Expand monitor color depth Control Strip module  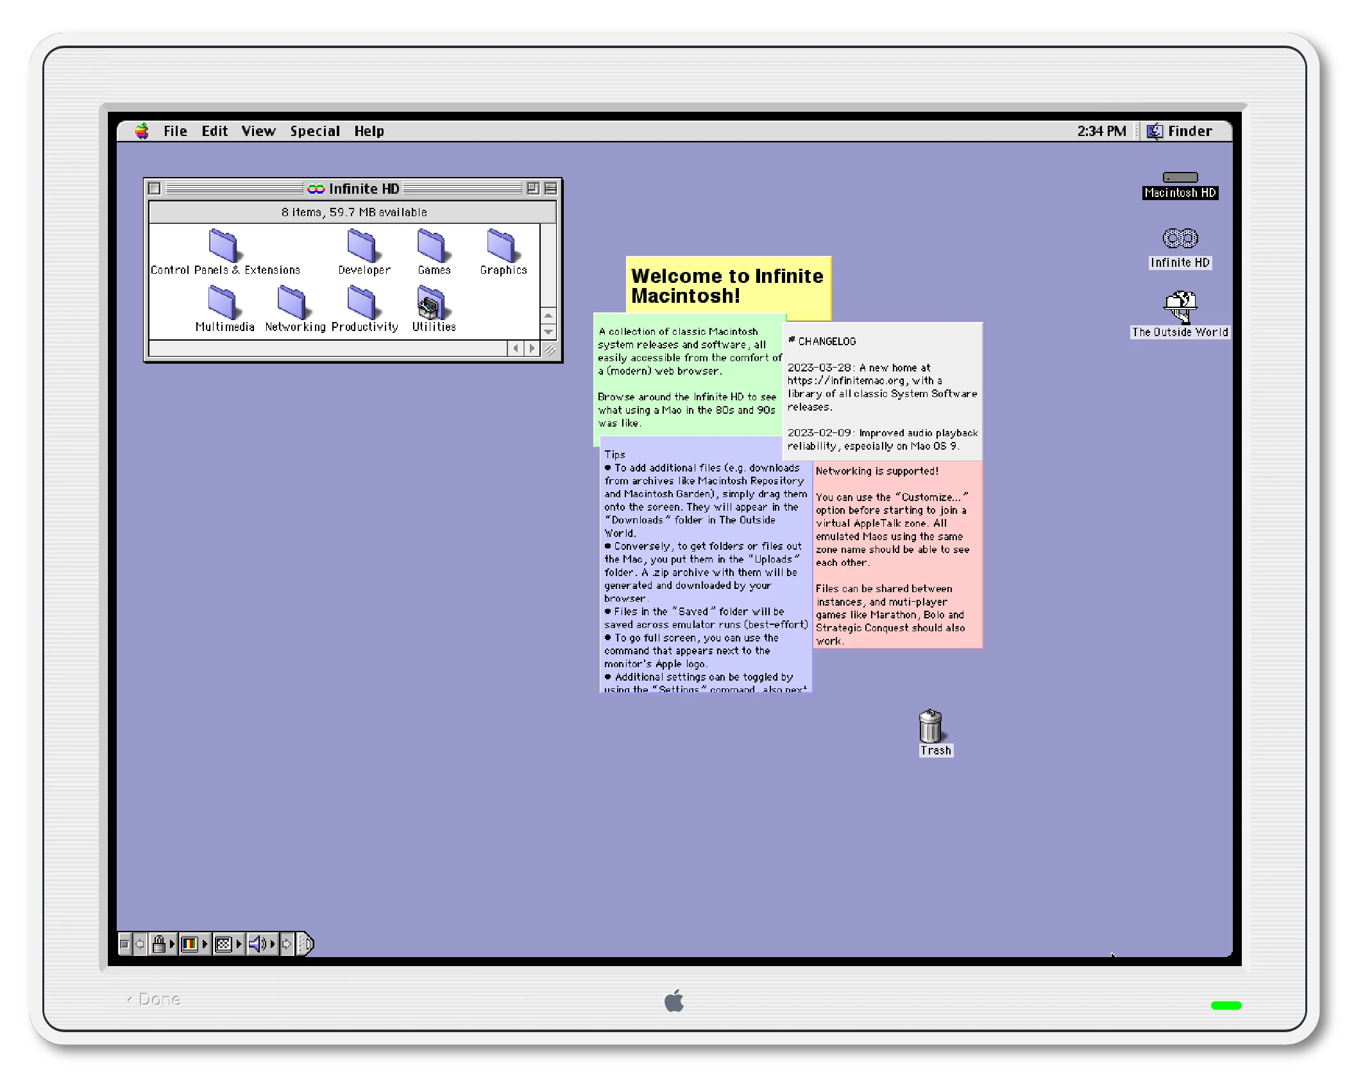coord(190,944)
